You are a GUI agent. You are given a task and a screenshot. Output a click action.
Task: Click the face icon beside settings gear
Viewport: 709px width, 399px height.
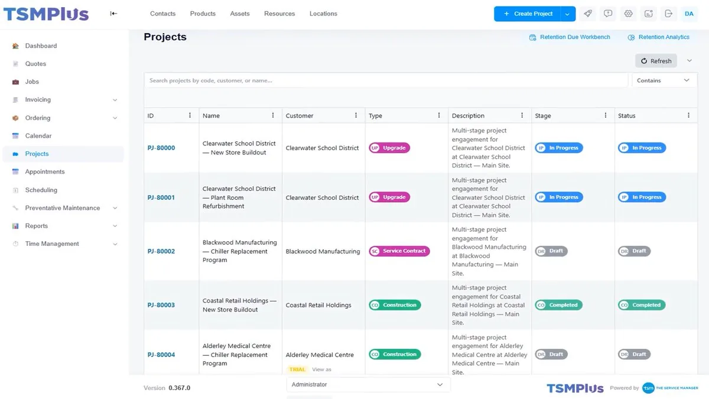(x=648, y=14)
